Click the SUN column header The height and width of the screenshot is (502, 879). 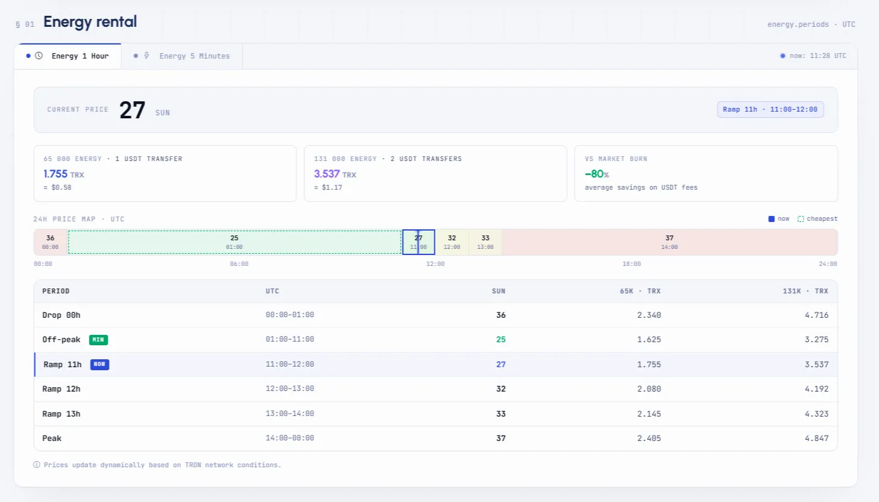(x=499, y=292)
